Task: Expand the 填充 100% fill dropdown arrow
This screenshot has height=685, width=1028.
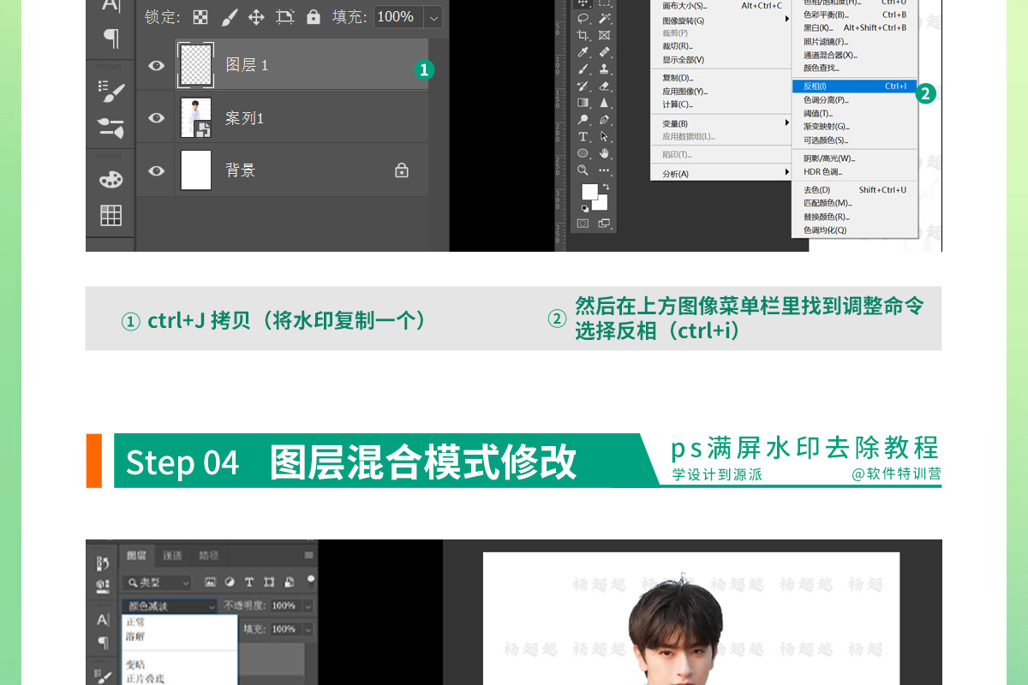Action: pos(433,17)
